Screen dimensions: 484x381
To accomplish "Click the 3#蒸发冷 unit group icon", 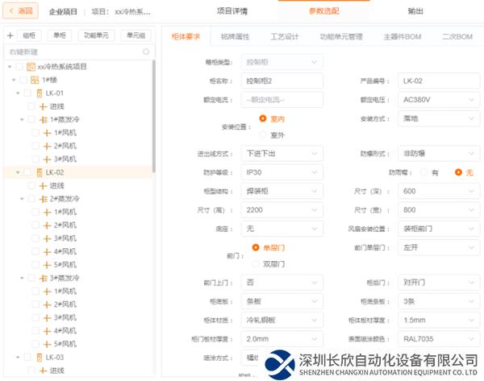I will click(x=43, y=278).
